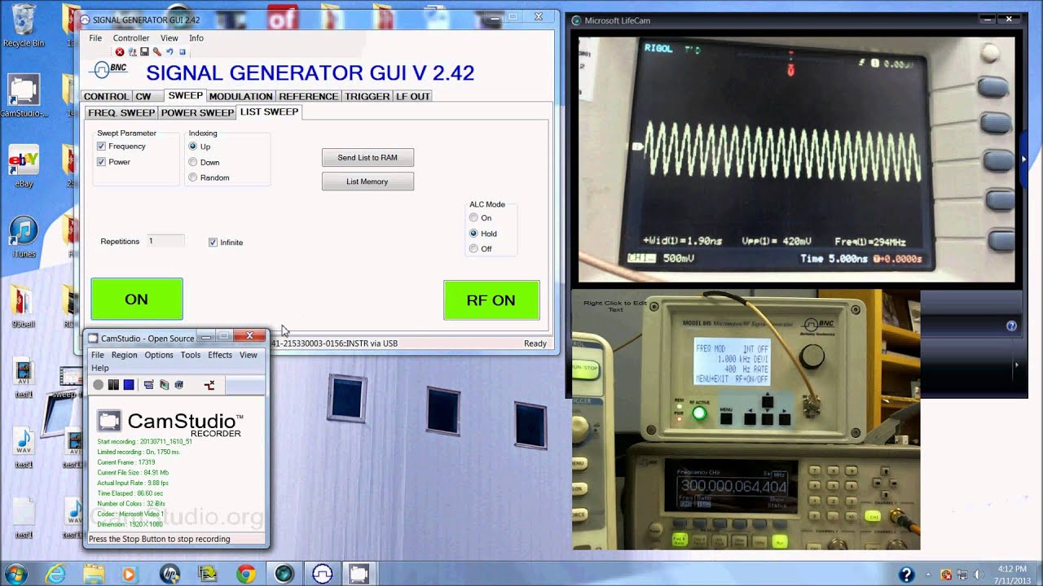Viewport: 1043px width, 586px height.
Task: Click the BNC Signal Generator taskbar icon
Action: click(x=321, y=574)
